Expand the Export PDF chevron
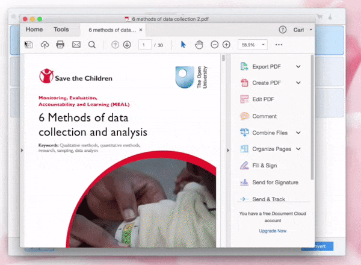Image resolution: width=361 pixels, height=265 pixels. click(298, 67)
